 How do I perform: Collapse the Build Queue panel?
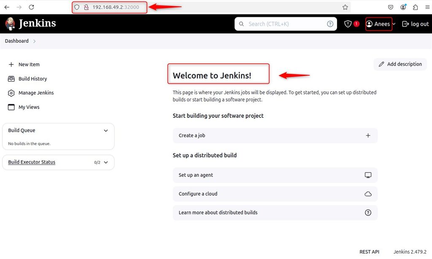106,131
